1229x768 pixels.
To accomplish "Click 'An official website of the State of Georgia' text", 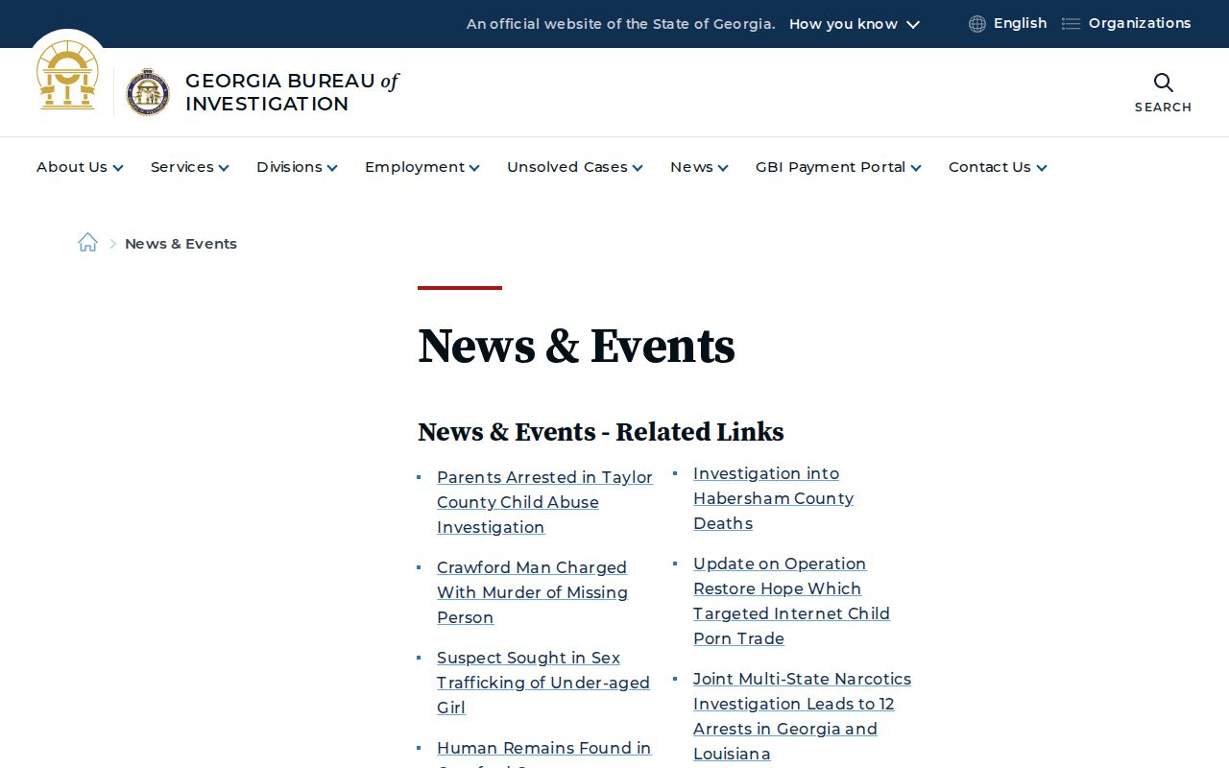I will tap(621, 24).
